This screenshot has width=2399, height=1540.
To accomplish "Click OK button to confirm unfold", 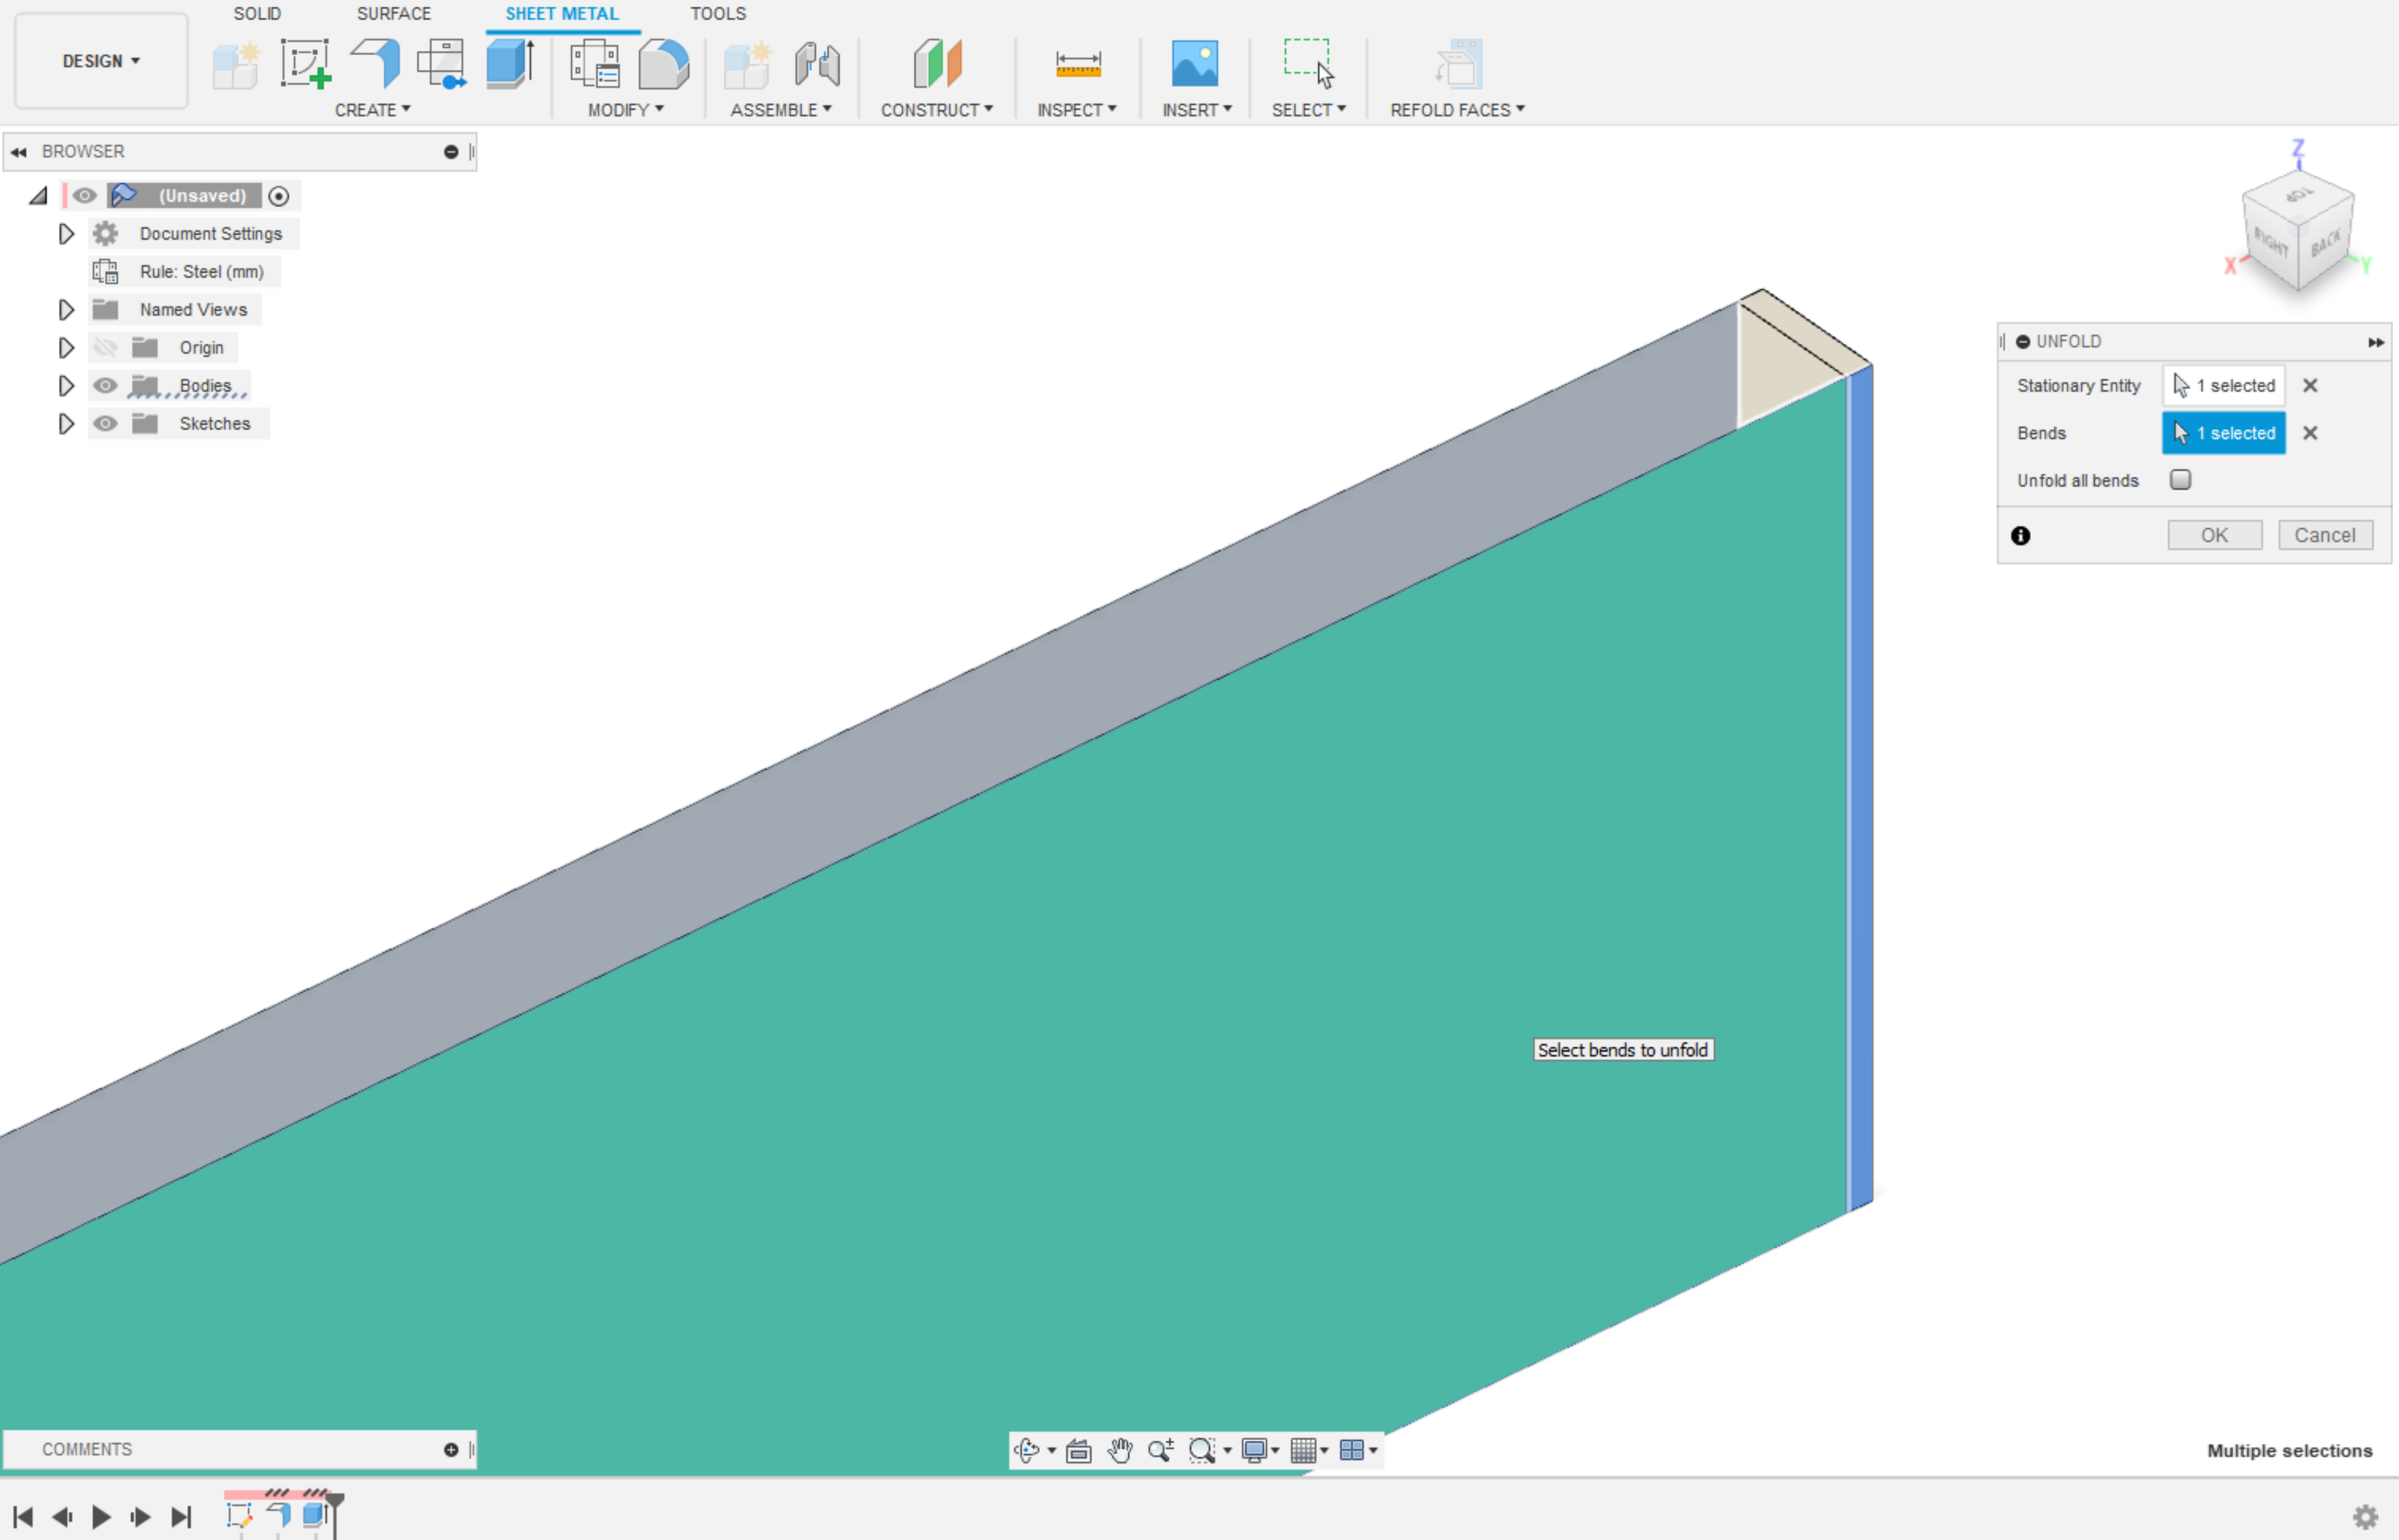I will [x=2212, y=535].
